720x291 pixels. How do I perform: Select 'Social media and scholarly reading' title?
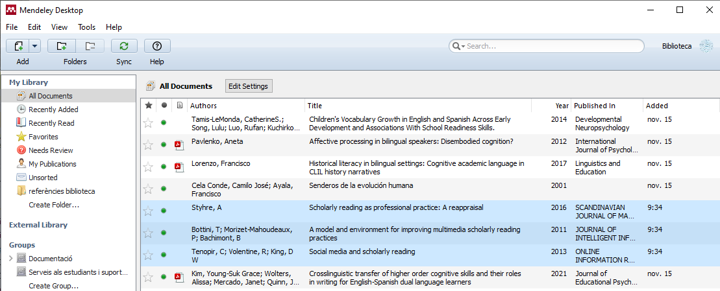point(362,251)
